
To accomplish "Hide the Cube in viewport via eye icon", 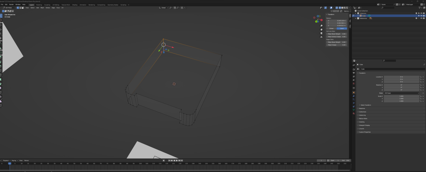I will click(421, 16).
